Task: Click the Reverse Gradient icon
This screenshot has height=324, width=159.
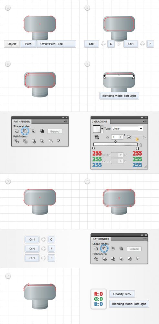Action: [x=96, y=137]
